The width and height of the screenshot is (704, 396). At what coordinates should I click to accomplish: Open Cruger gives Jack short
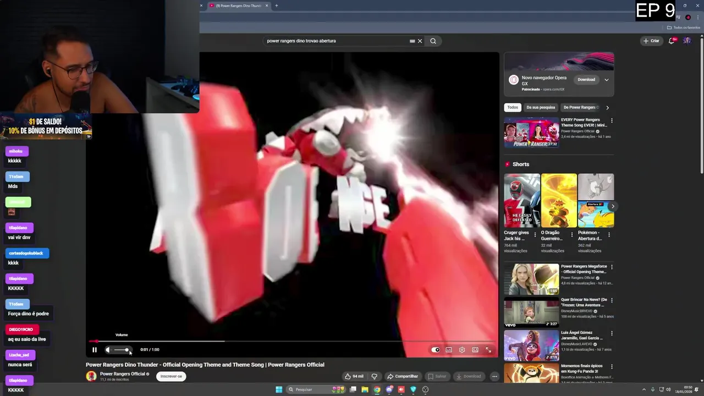click(522, 200)
